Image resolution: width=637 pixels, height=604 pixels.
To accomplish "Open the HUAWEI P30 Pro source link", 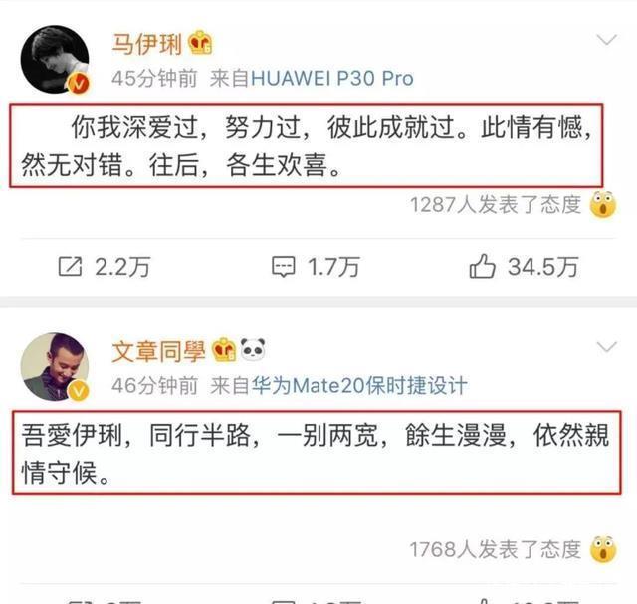I will 331,78.
